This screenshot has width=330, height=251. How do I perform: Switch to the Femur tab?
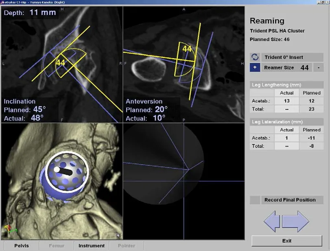(x=57, y=246)
